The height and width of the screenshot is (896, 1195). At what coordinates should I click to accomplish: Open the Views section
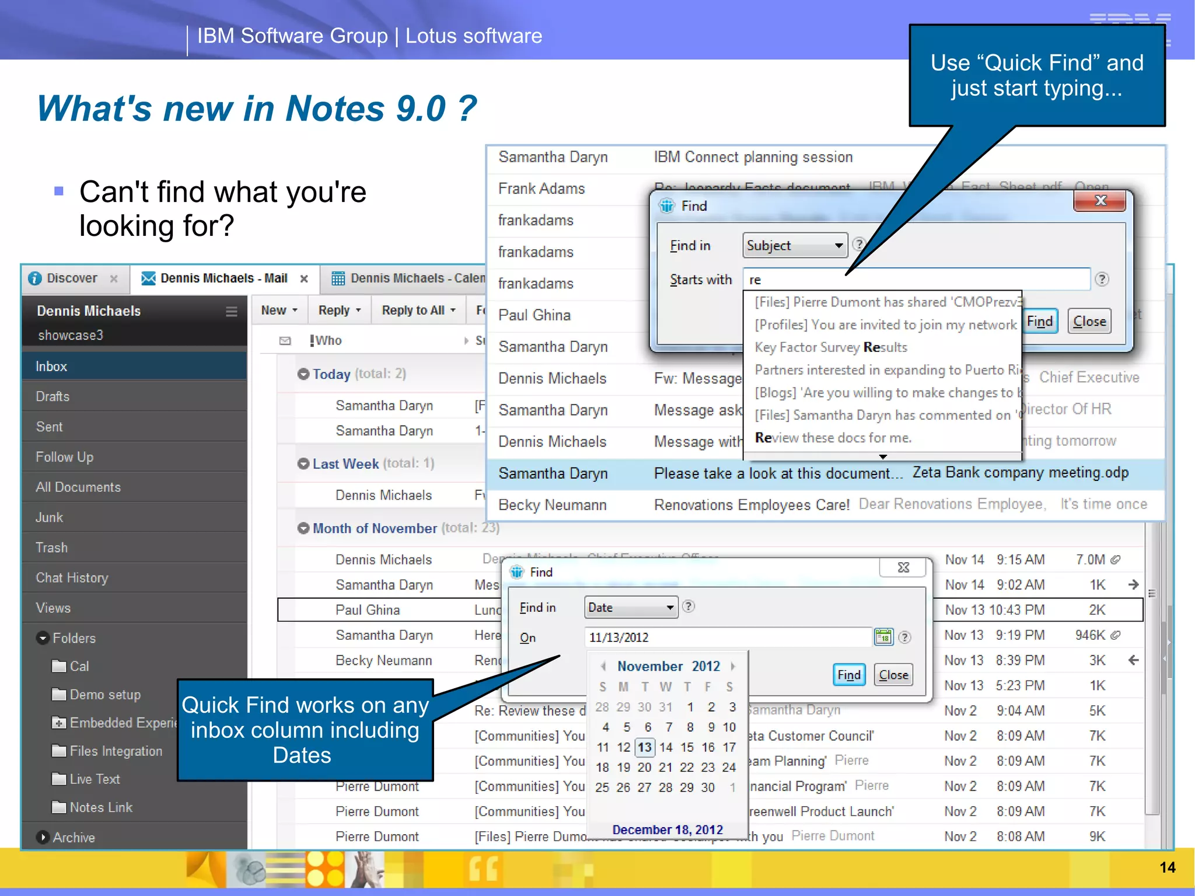click(134, 608)
